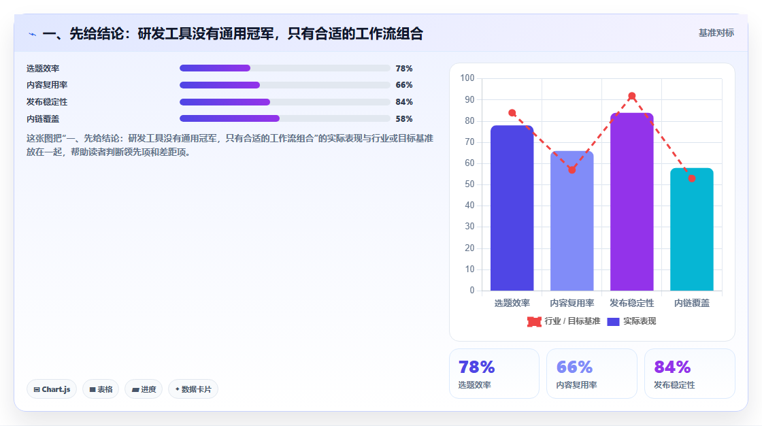Click the heading 一、先给结论 title text
The height and width of the screenshot is (426, 762).
click(x=233, y=33)
